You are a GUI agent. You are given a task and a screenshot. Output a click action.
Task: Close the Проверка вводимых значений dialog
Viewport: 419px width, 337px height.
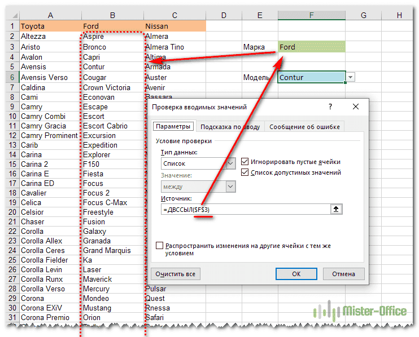tap(355, 107)
